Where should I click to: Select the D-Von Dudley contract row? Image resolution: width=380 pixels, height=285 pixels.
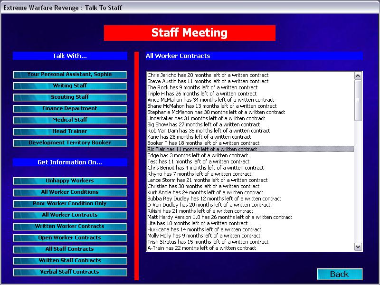[250, 205]
